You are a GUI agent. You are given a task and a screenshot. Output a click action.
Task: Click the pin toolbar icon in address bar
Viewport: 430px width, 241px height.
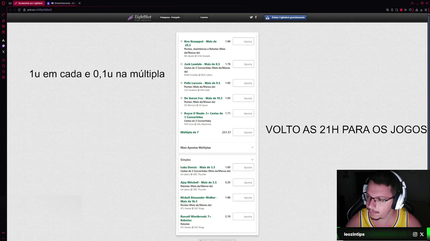392,10
